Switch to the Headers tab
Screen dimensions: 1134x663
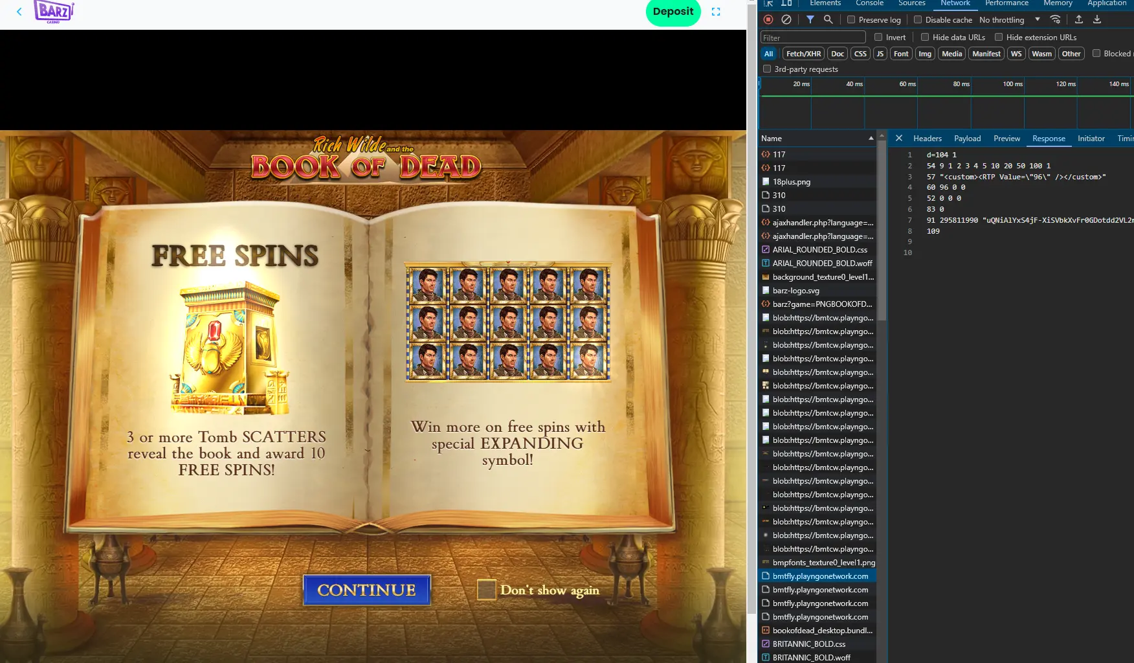pyautogui.click(x=928, y=139)
